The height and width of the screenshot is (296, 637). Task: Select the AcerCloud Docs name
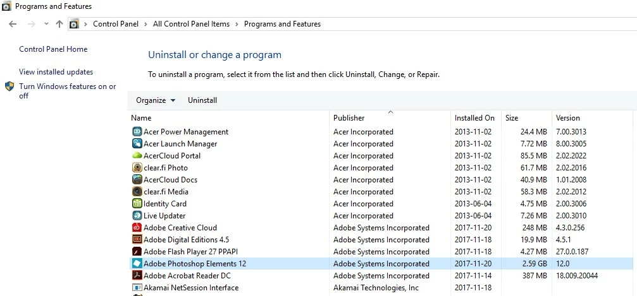click(x=171, y=180)
